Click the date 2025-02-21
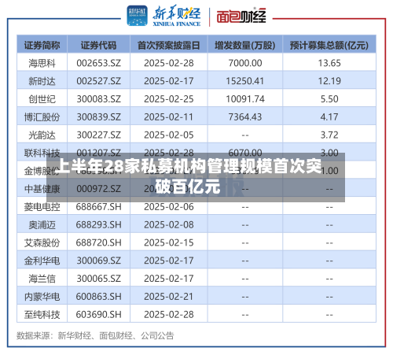 pyautogui.click(x=169, y=297)
